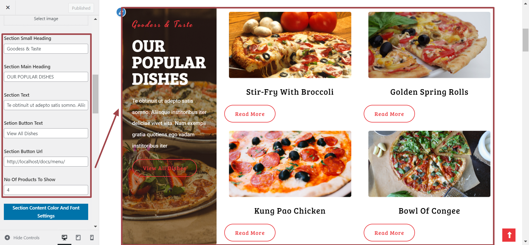
Task: Focus the Section Main Heading input
Action: (46, 77)
